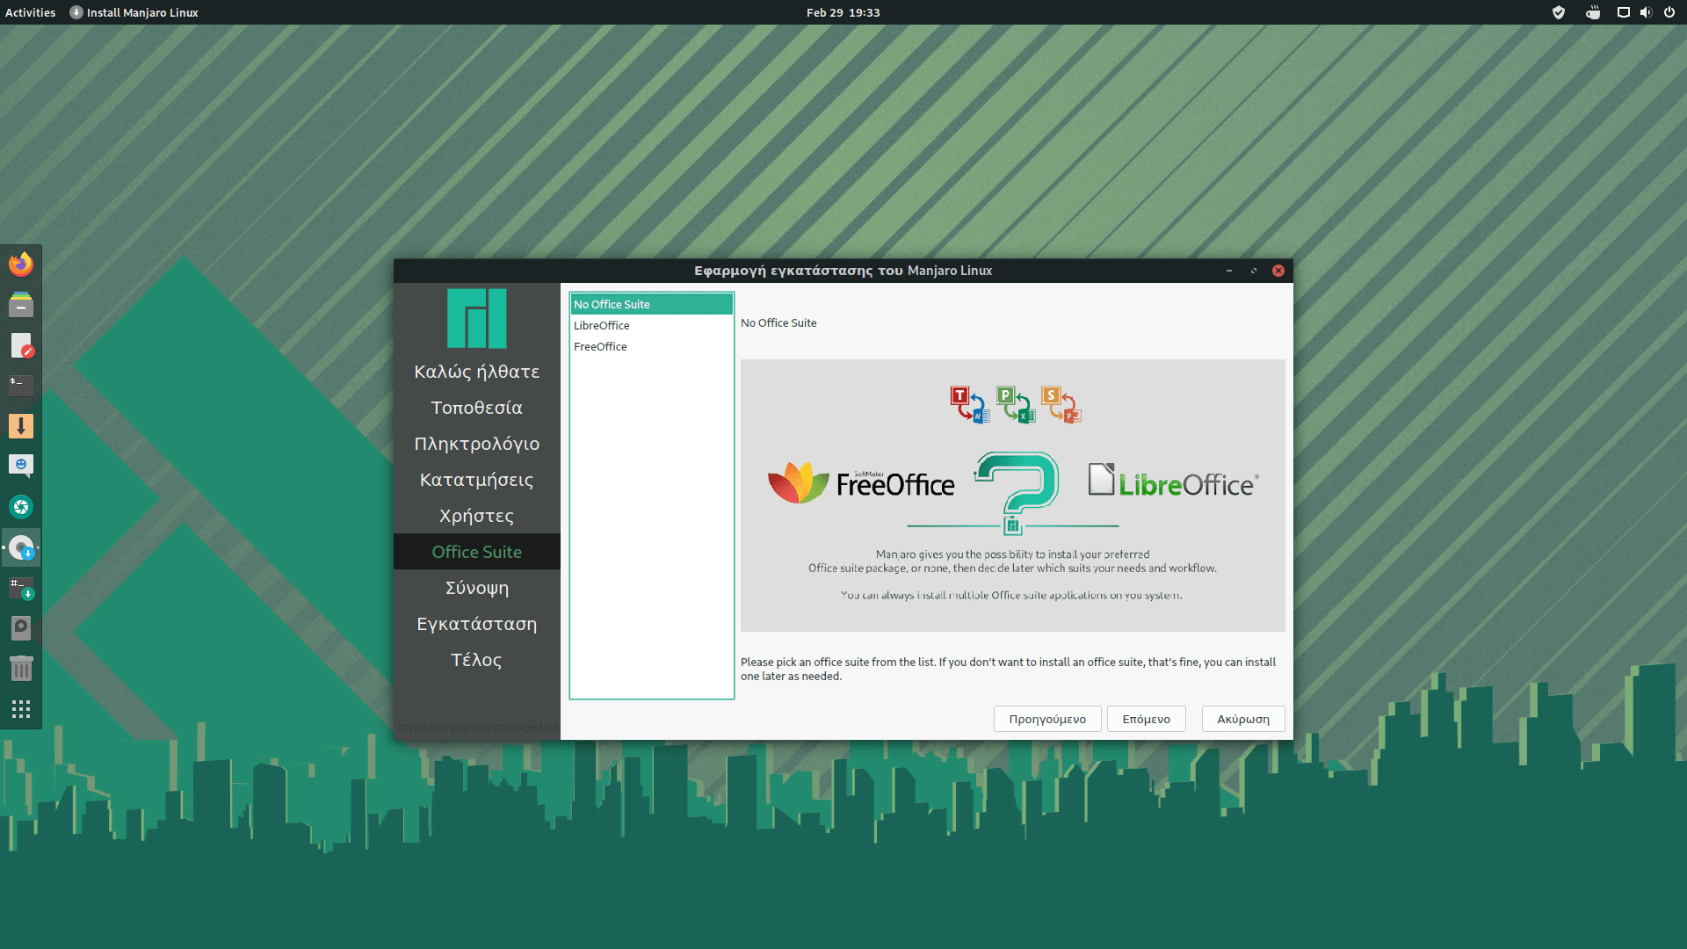Image resolution: width=1687 pixels, height=949 pixels.
Task: Click the Επόμενο (Next) button
Action: tap(1146, 719)
